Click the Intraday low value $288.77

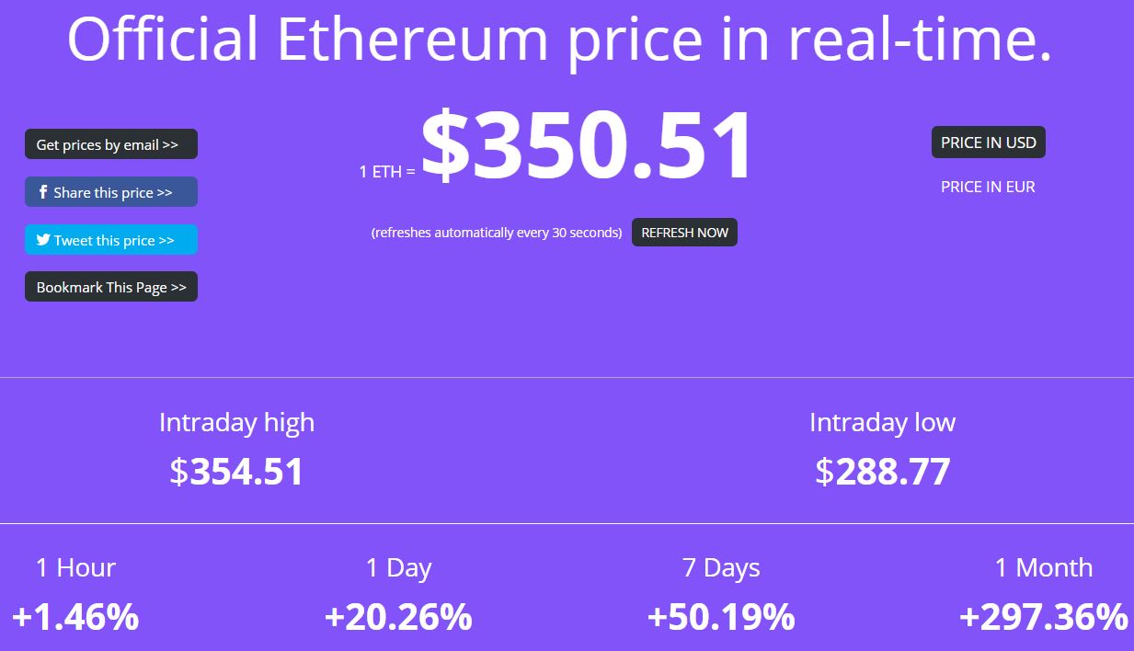[882, 472]
